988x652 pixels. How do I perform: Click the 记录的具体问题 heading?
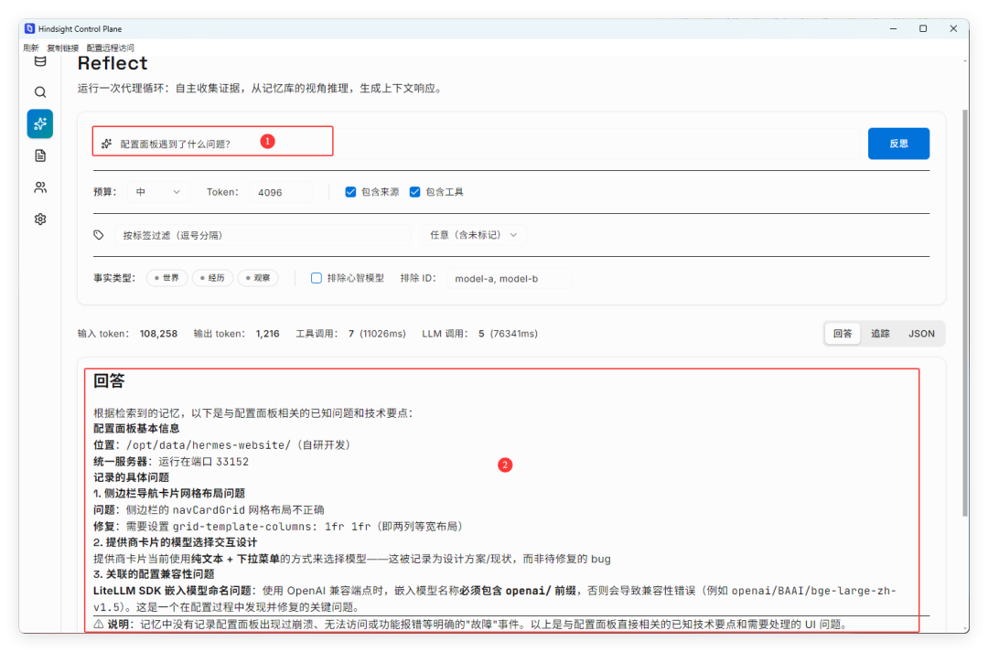(131, 476)
